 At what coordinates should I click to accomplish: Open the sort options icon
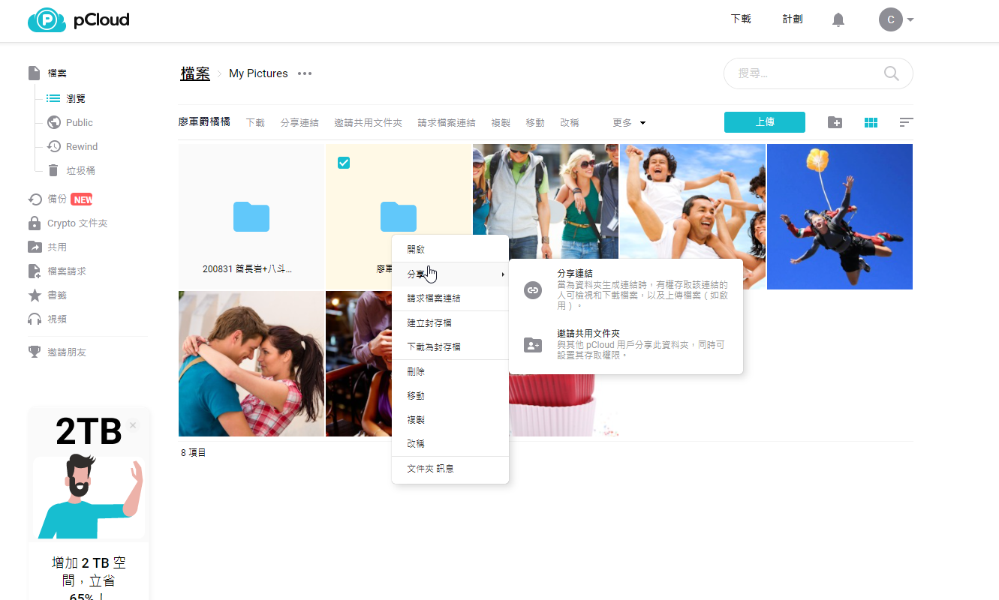(906, 122)
